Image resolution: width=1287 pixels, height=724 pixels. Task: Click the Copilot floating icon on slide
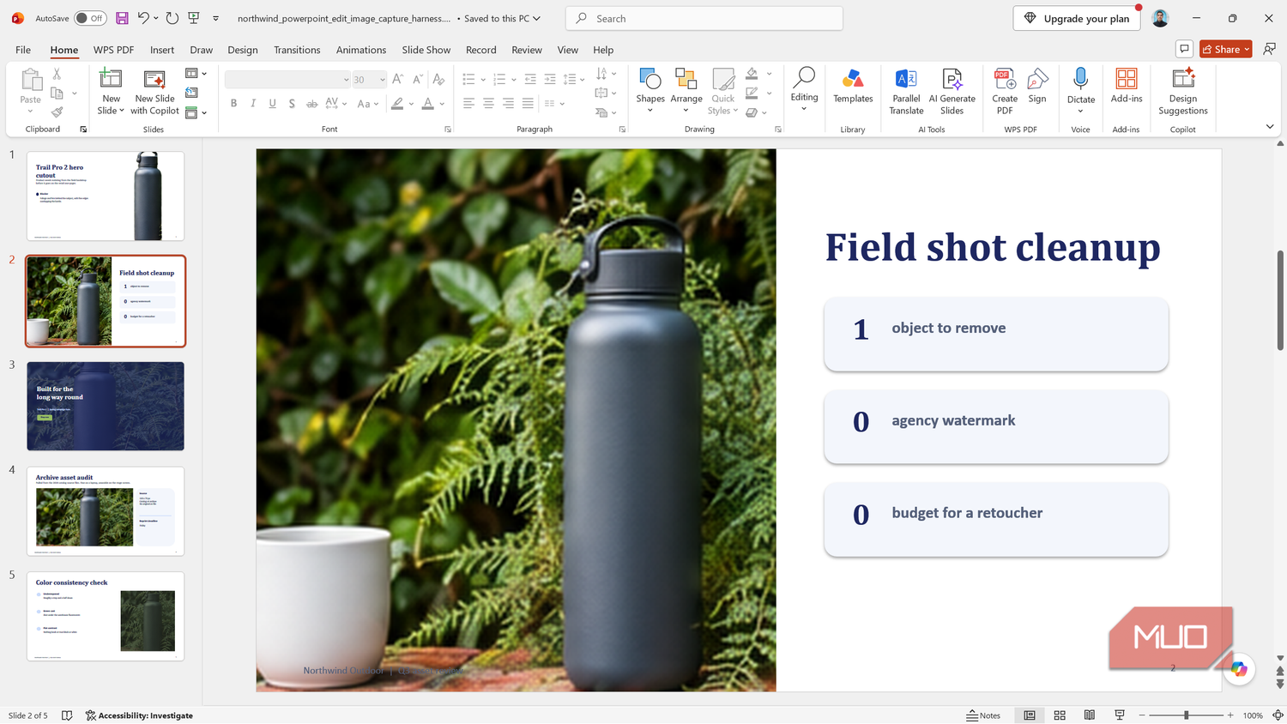(x=1239, y=669)
